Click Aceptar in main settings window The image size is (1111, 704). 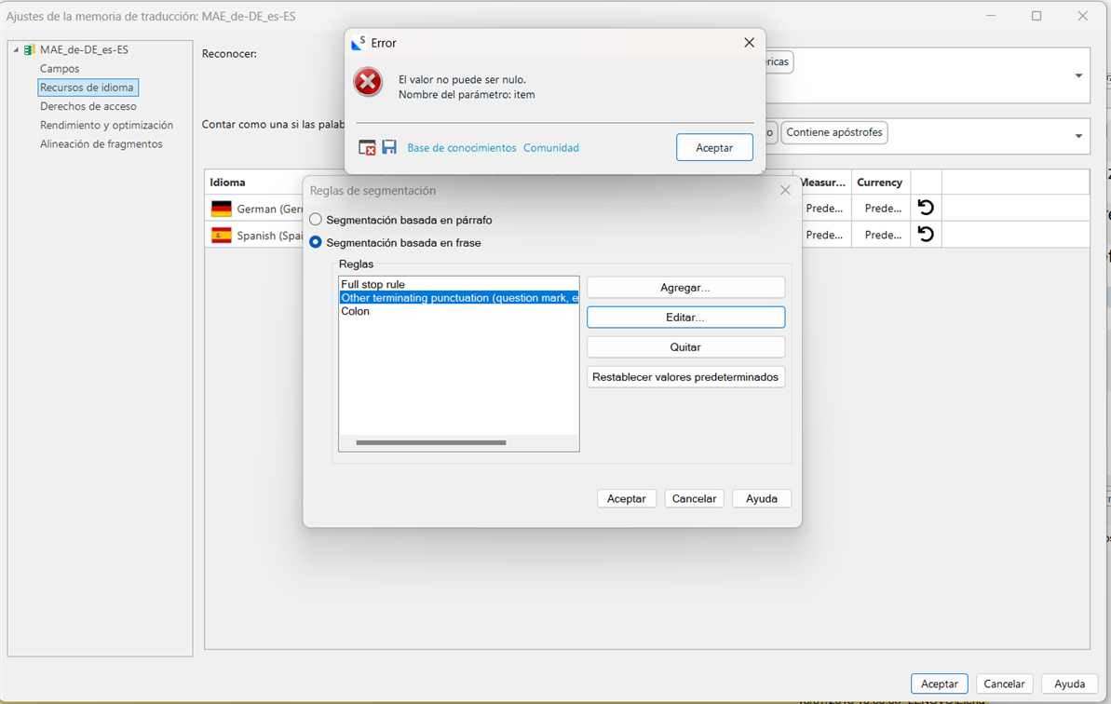pos(940,684)
